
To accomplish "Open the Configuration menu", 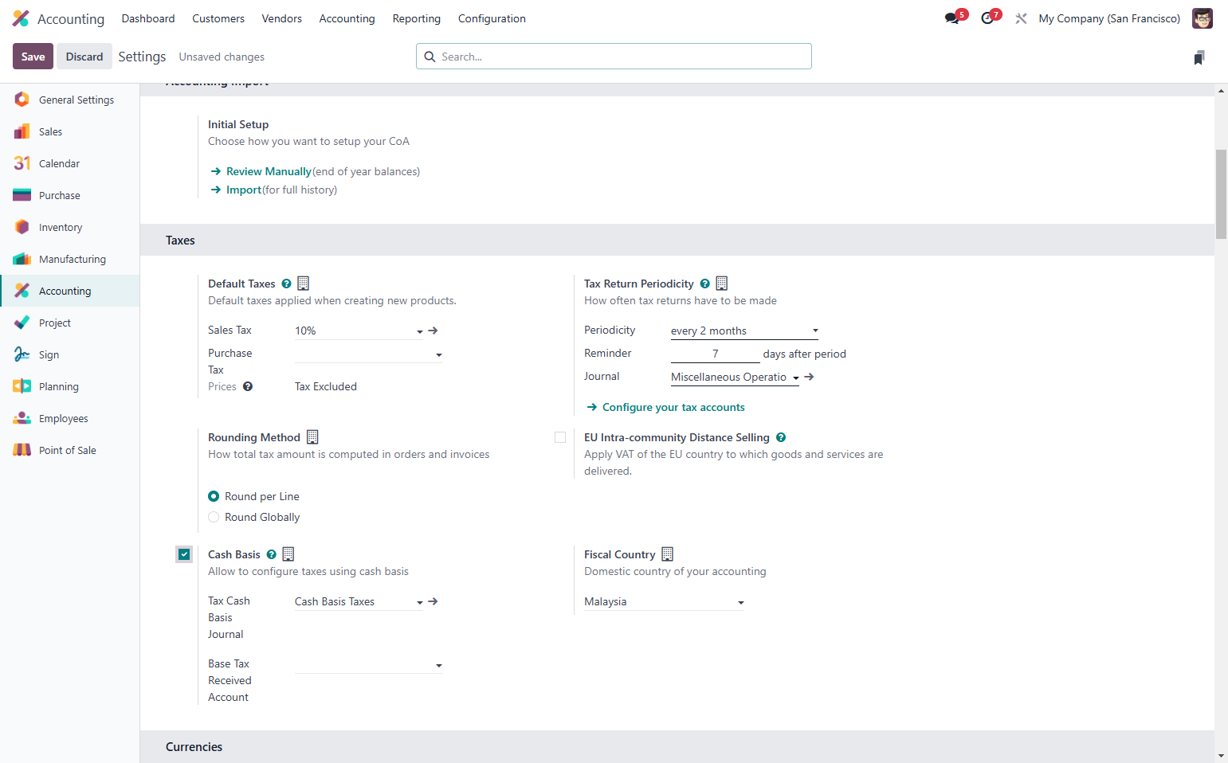I will tap(492, 18).
